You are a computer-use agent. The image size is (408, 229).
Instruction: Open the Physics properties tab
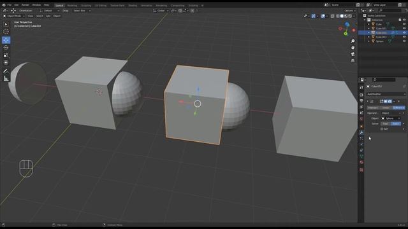pos(361,144)
